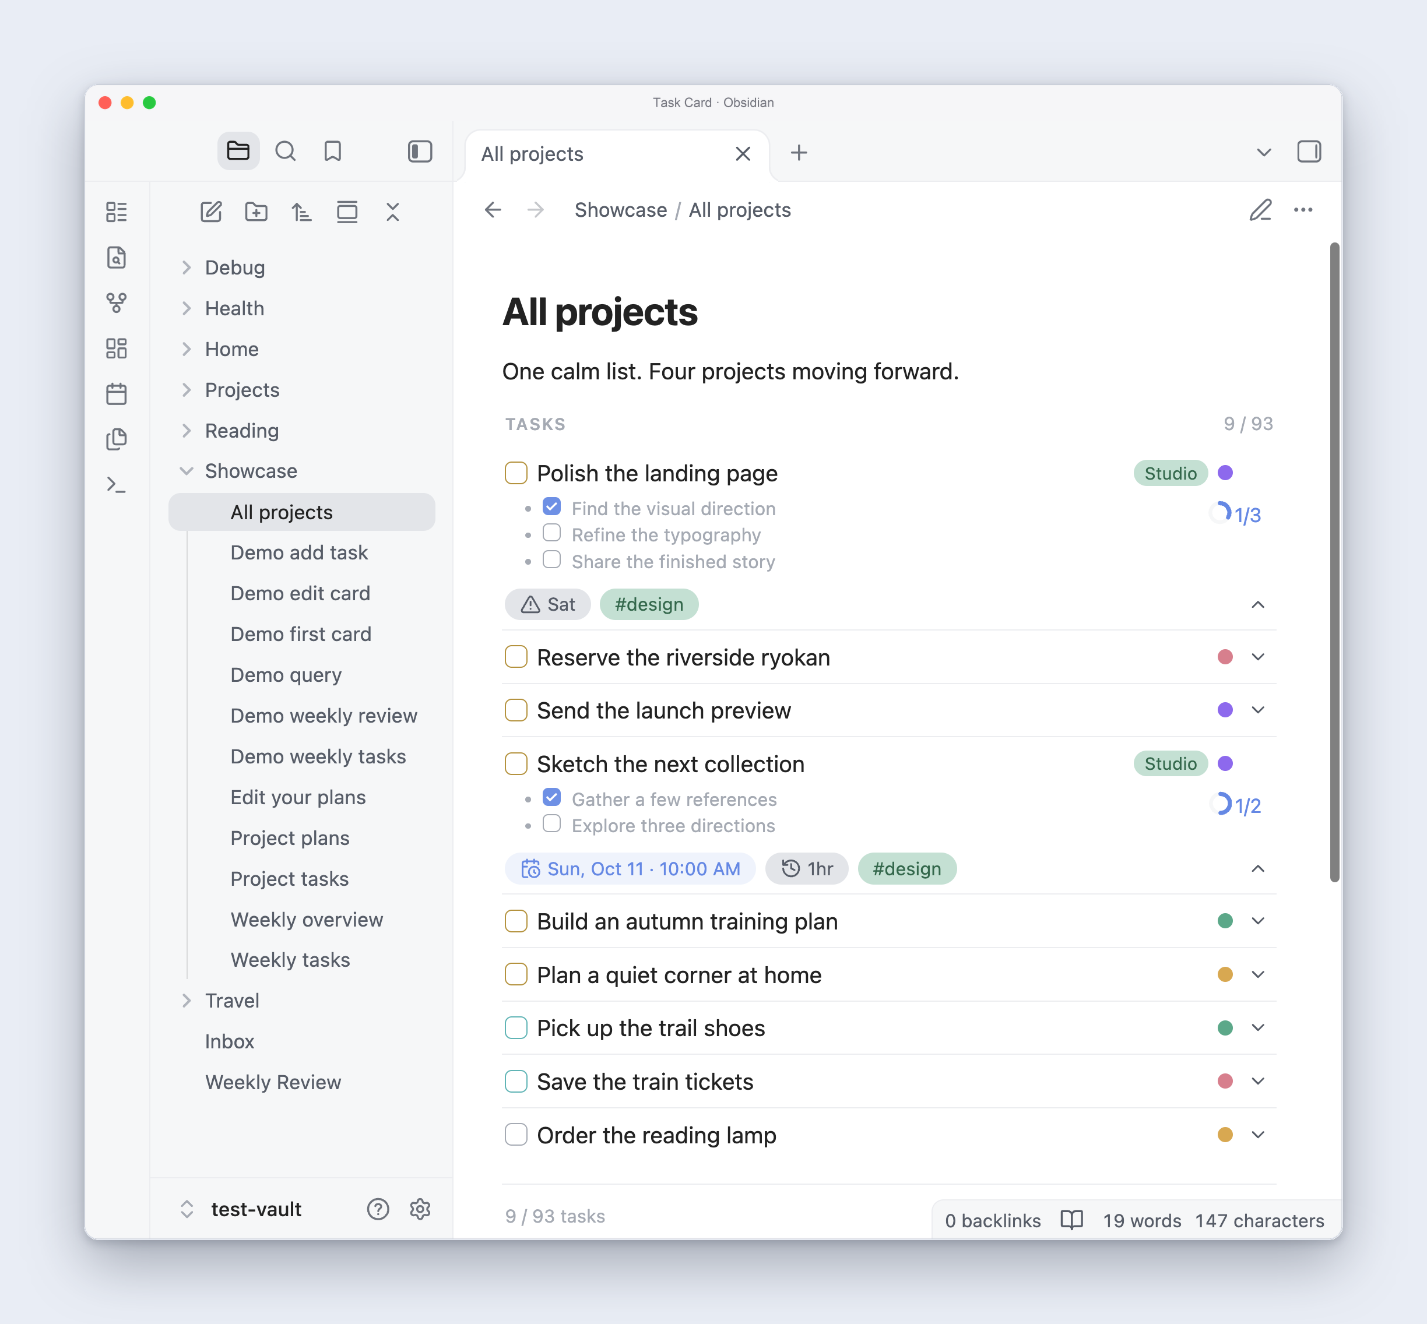Screen dimensions: 1427x1324
Task: Open the graph view ribbon icon
Action: 116,302
